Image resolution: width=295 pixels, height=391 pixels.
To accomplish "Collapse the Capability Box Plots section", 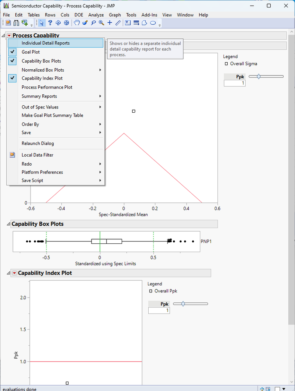I will coord(8,224).
